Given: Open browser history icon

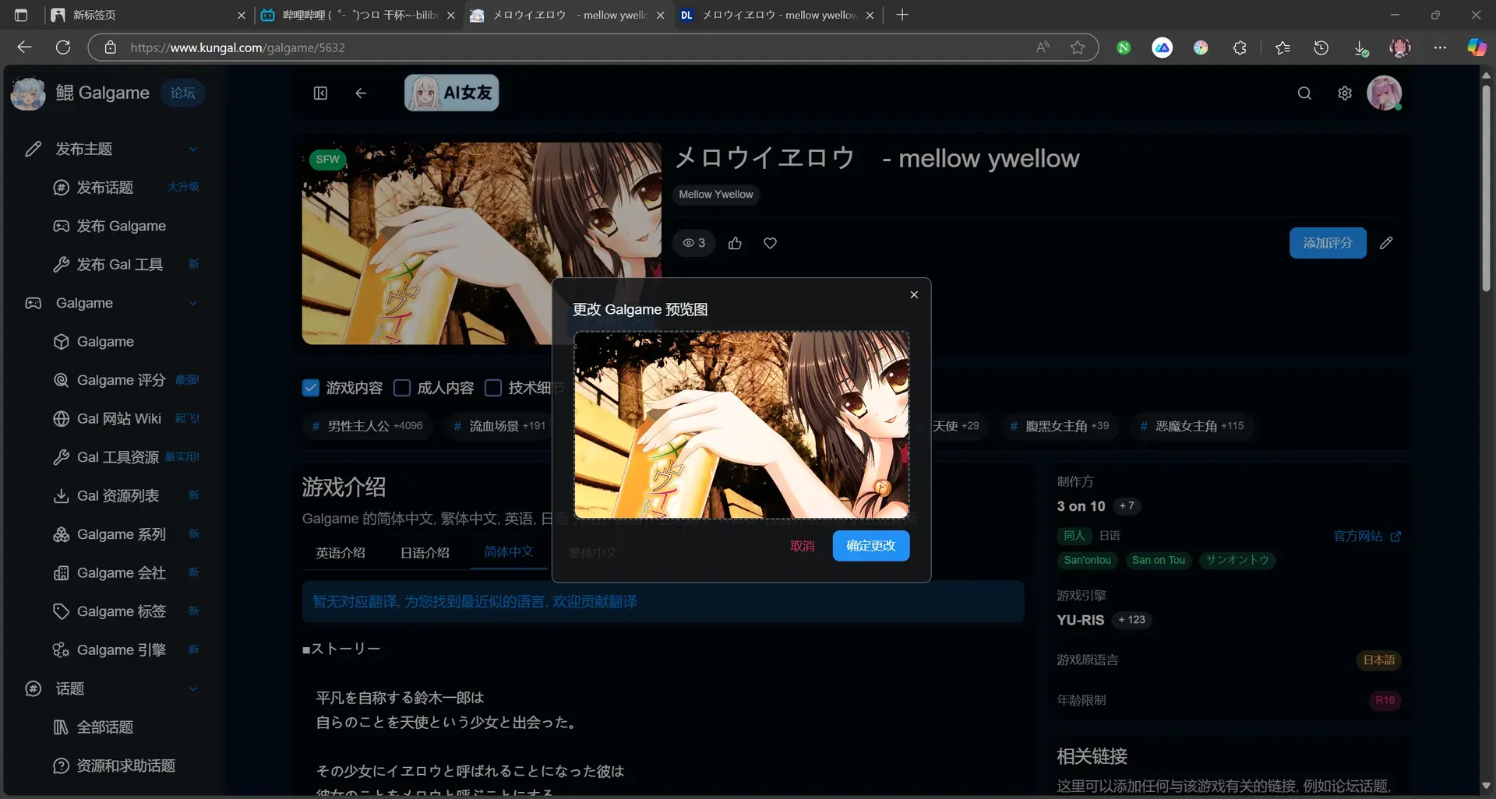Looking at the screenshot, I should 1321,48.
